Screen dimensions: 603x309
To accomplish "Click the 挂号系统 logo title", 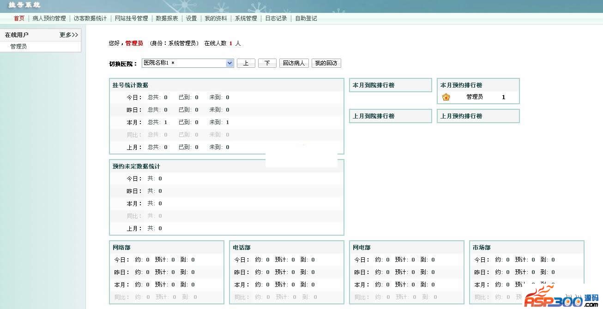I will (x=24, y=5).
